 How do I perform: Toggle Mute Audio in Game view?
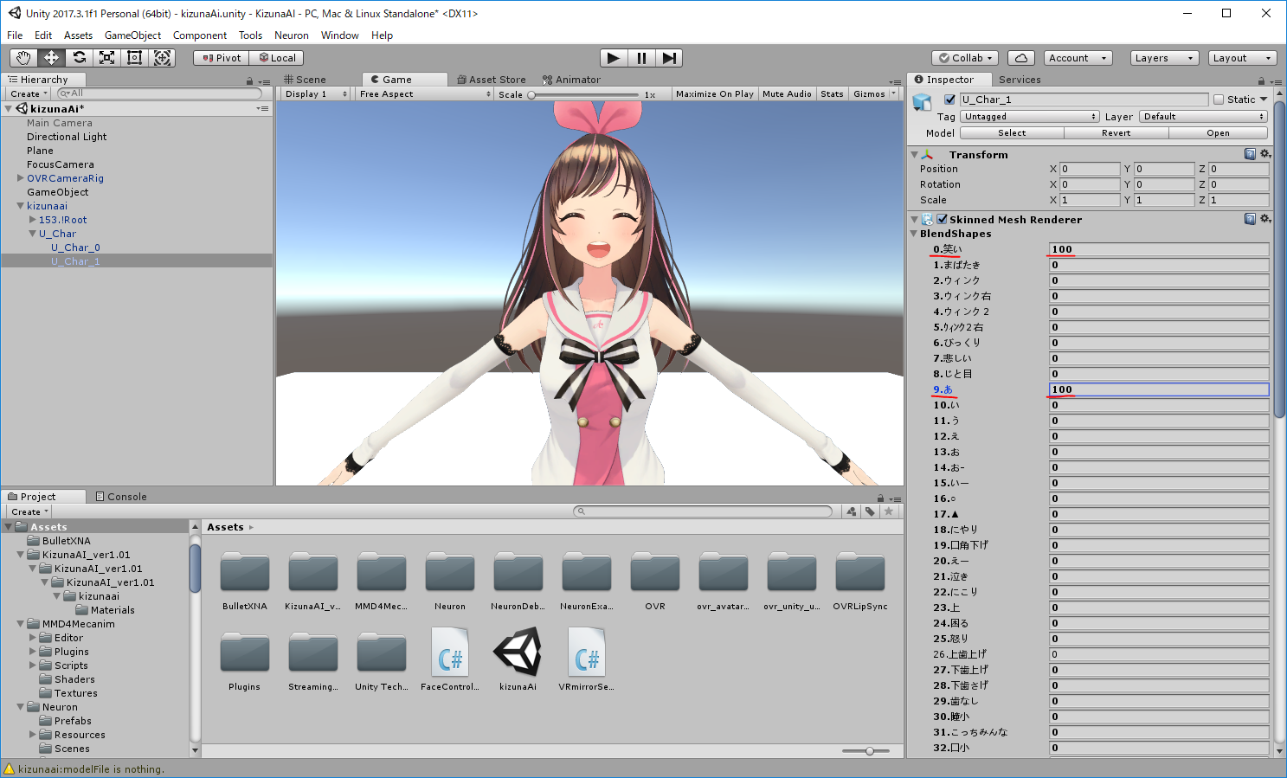coord(787,93)
